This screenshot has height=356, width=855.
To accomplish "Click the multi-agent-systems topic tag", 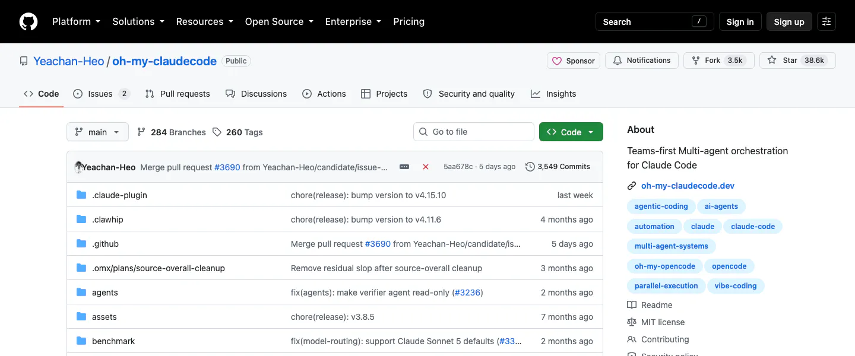I will [672, 246].
